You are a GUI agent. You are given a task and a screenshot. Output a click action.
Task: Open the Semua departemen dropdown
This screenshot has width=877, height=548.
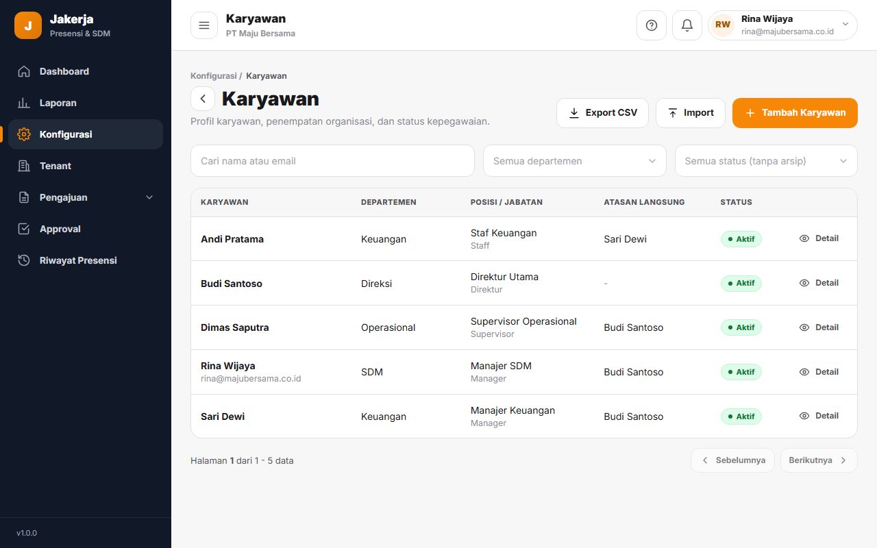point(575,161)
